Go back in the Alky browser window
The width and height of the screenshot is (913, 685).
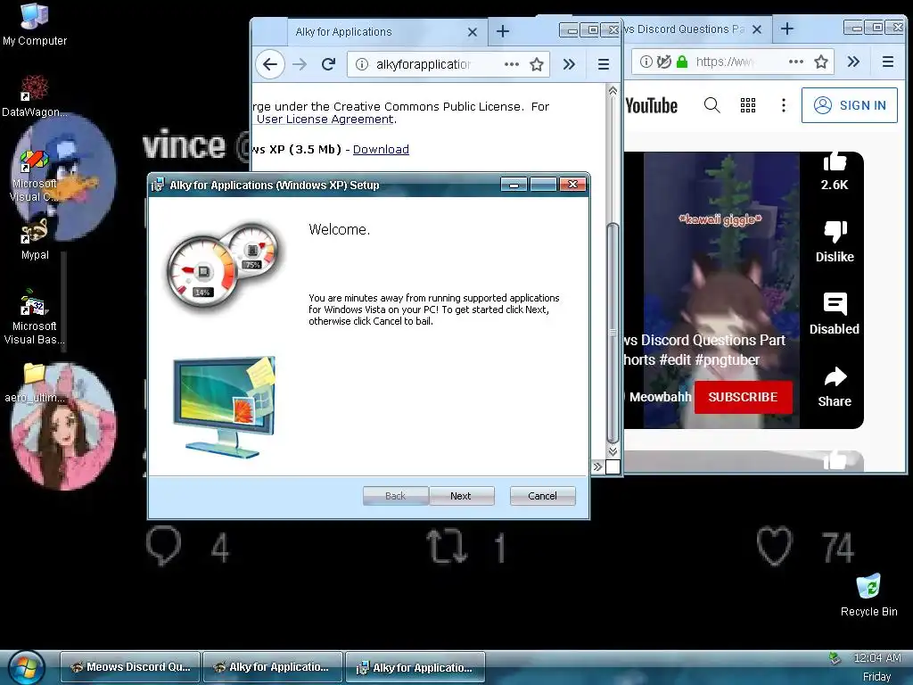coord(269,64)
